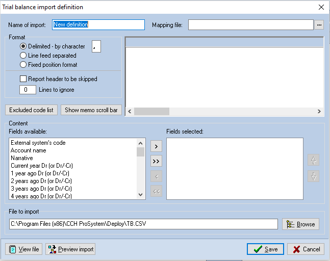
Task: Select Fixed position format option
Action: [x=48, y=65]
